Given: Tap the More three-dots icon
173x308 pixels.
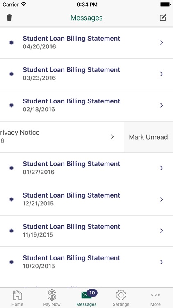Looking at the screenshot, I should (x=155, y=295).
